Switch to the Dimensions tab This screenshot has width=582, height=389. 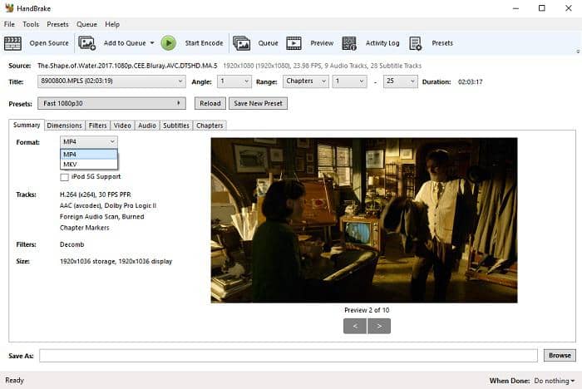pyautogui.click(x=65, y=126)
